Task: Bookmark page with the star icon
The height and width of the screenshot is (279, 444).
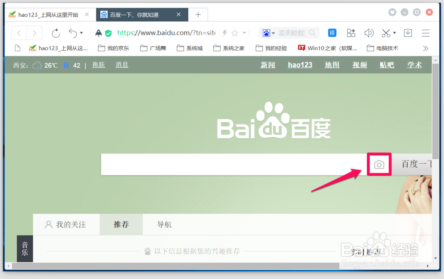Action: pos(234,33)
